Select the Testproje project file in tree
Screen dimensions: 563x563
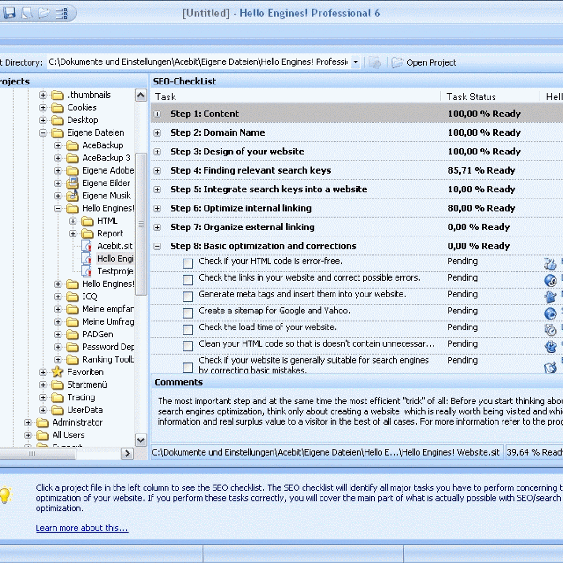[115, 271]
